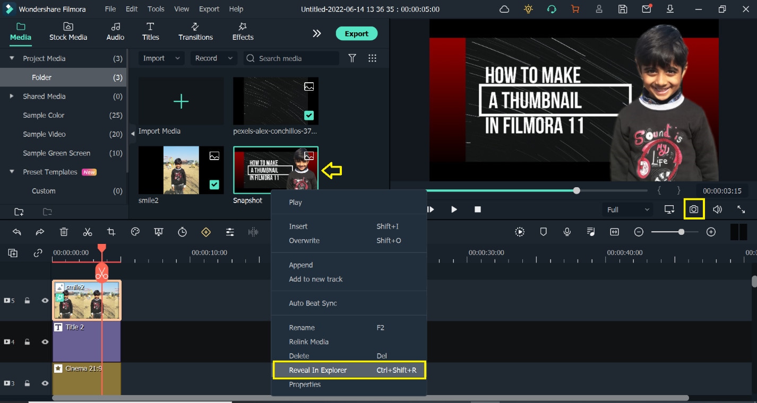Click the Import Media tile
The image size is (757, 403).
(181, 101)
